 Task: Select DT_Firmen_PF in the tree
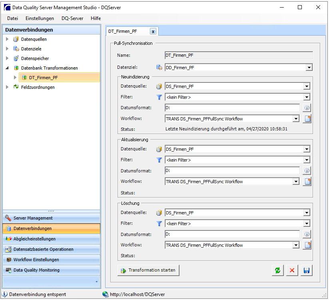pos(59,78)
